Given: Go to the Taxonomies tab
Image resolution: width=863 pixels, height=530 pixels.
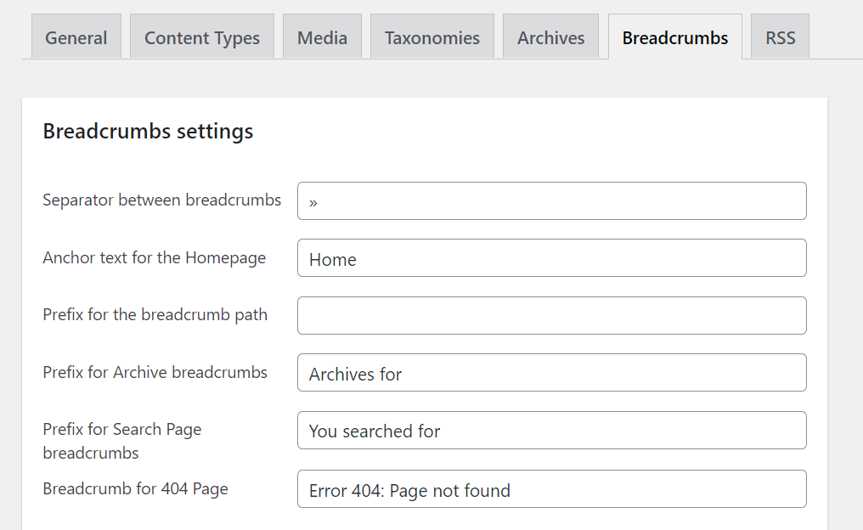Looking at the screenshot, I should pos(431,37).
